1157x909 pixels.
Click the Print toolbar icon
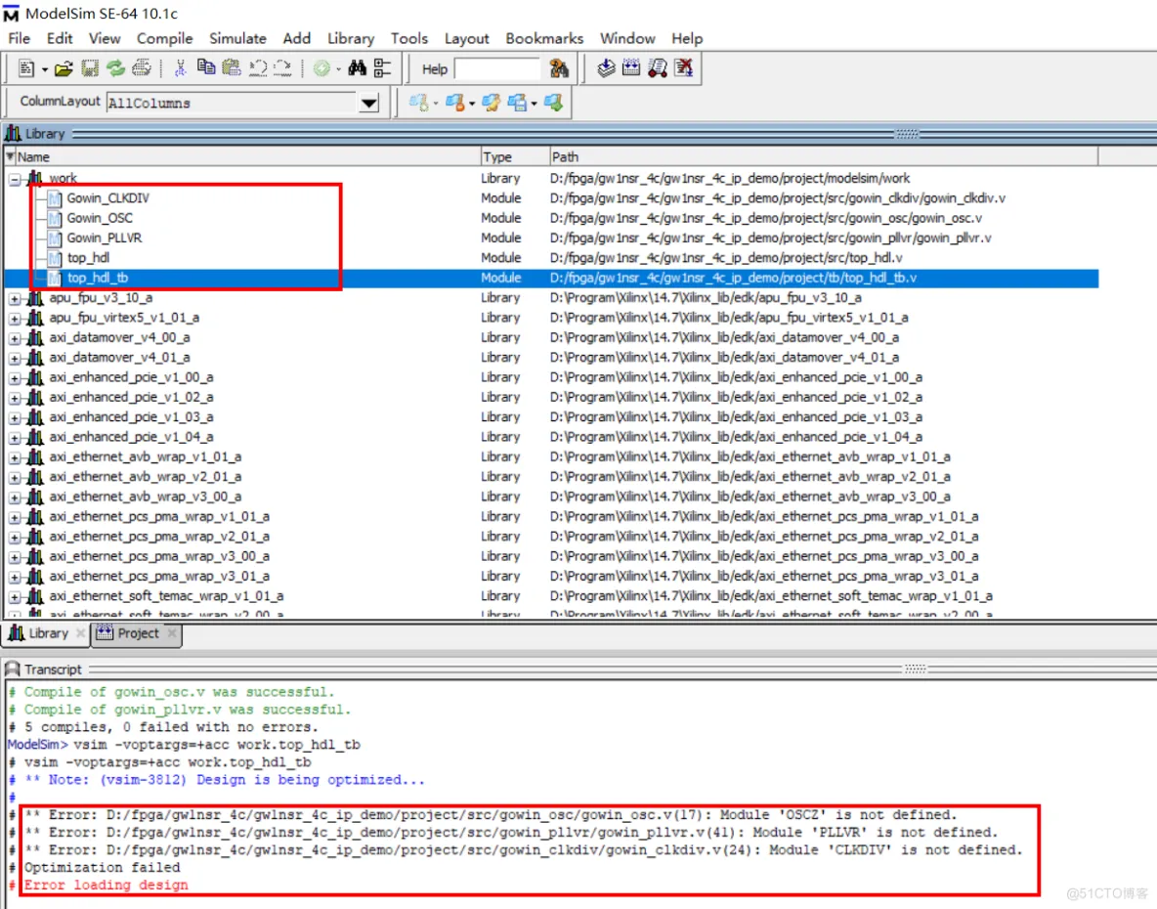[142, 68]
